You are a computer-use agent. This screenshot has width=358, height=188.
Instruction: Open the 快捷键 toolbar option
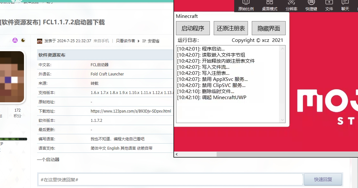click(x=311, y=6)
